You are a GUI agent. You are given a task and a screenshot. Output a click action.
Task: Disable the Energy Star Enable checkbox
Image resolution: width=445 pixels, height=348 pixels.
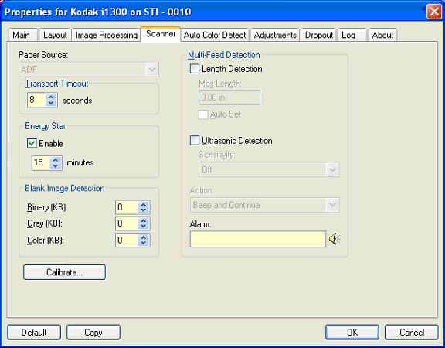coord(32,143)
